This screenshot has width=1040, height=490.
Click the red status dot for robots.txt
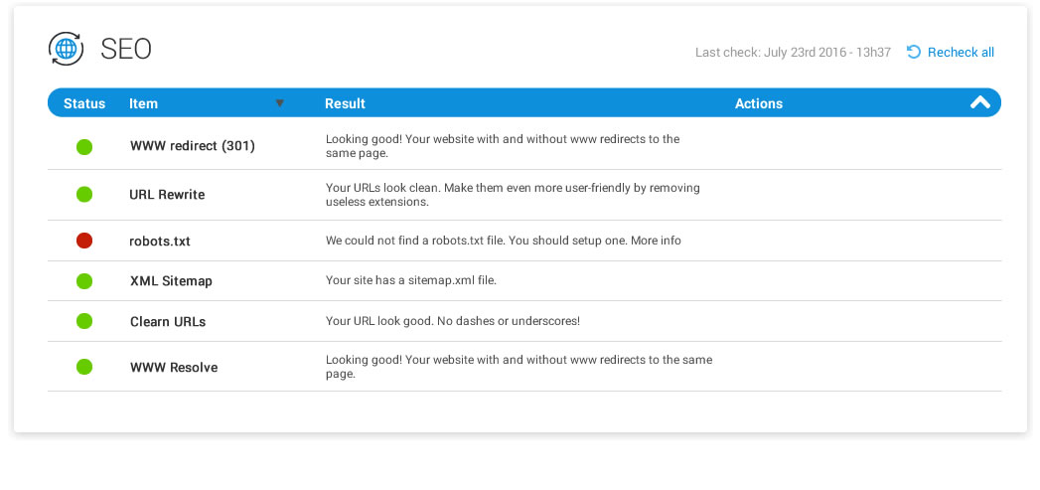pyautogui.click(x=84, y=241)
